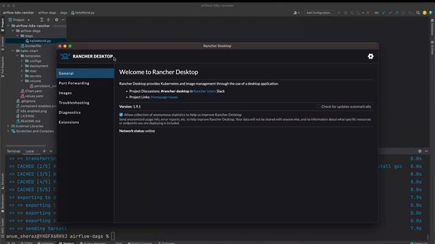Open the Homepage project link

(158, 97)
